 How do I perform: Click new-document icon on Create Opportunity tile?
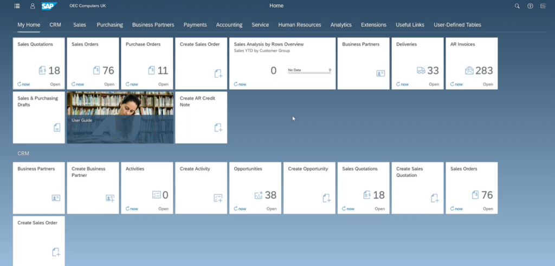tap(327, 198)
